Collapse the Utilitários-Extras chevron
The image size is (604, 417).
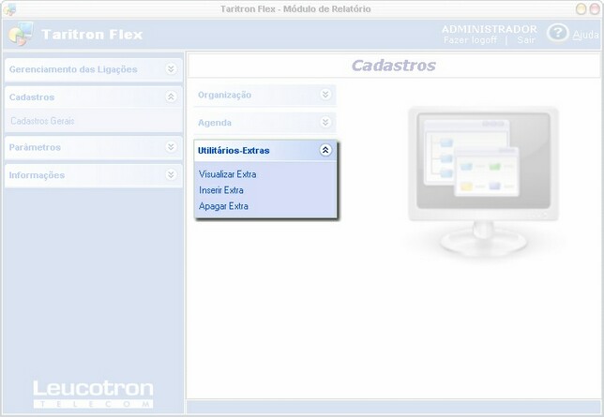(x=325, y=150)
